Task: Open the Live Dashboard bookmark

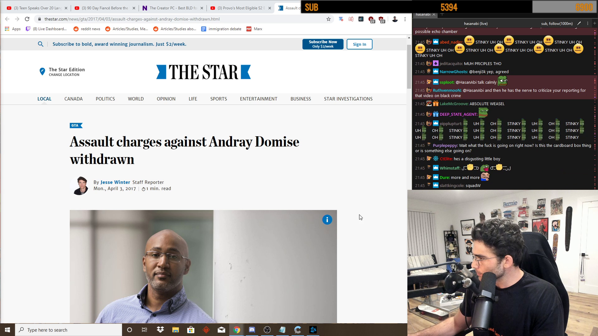Action: [x=46, y=29]
